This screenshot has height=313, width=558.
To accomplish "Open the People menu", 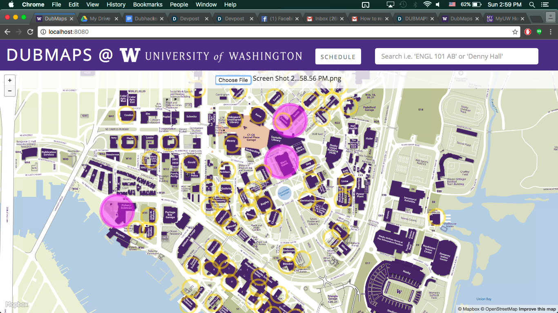I will 179,4.
